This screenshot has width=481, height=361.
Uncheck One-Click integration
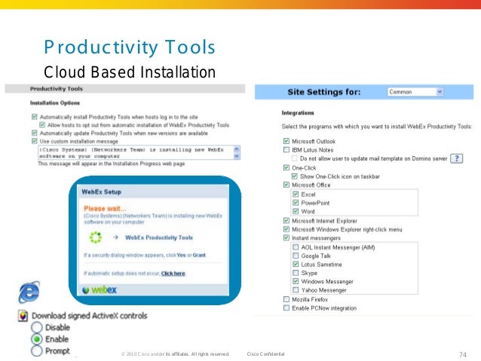(x=286, y=167)
